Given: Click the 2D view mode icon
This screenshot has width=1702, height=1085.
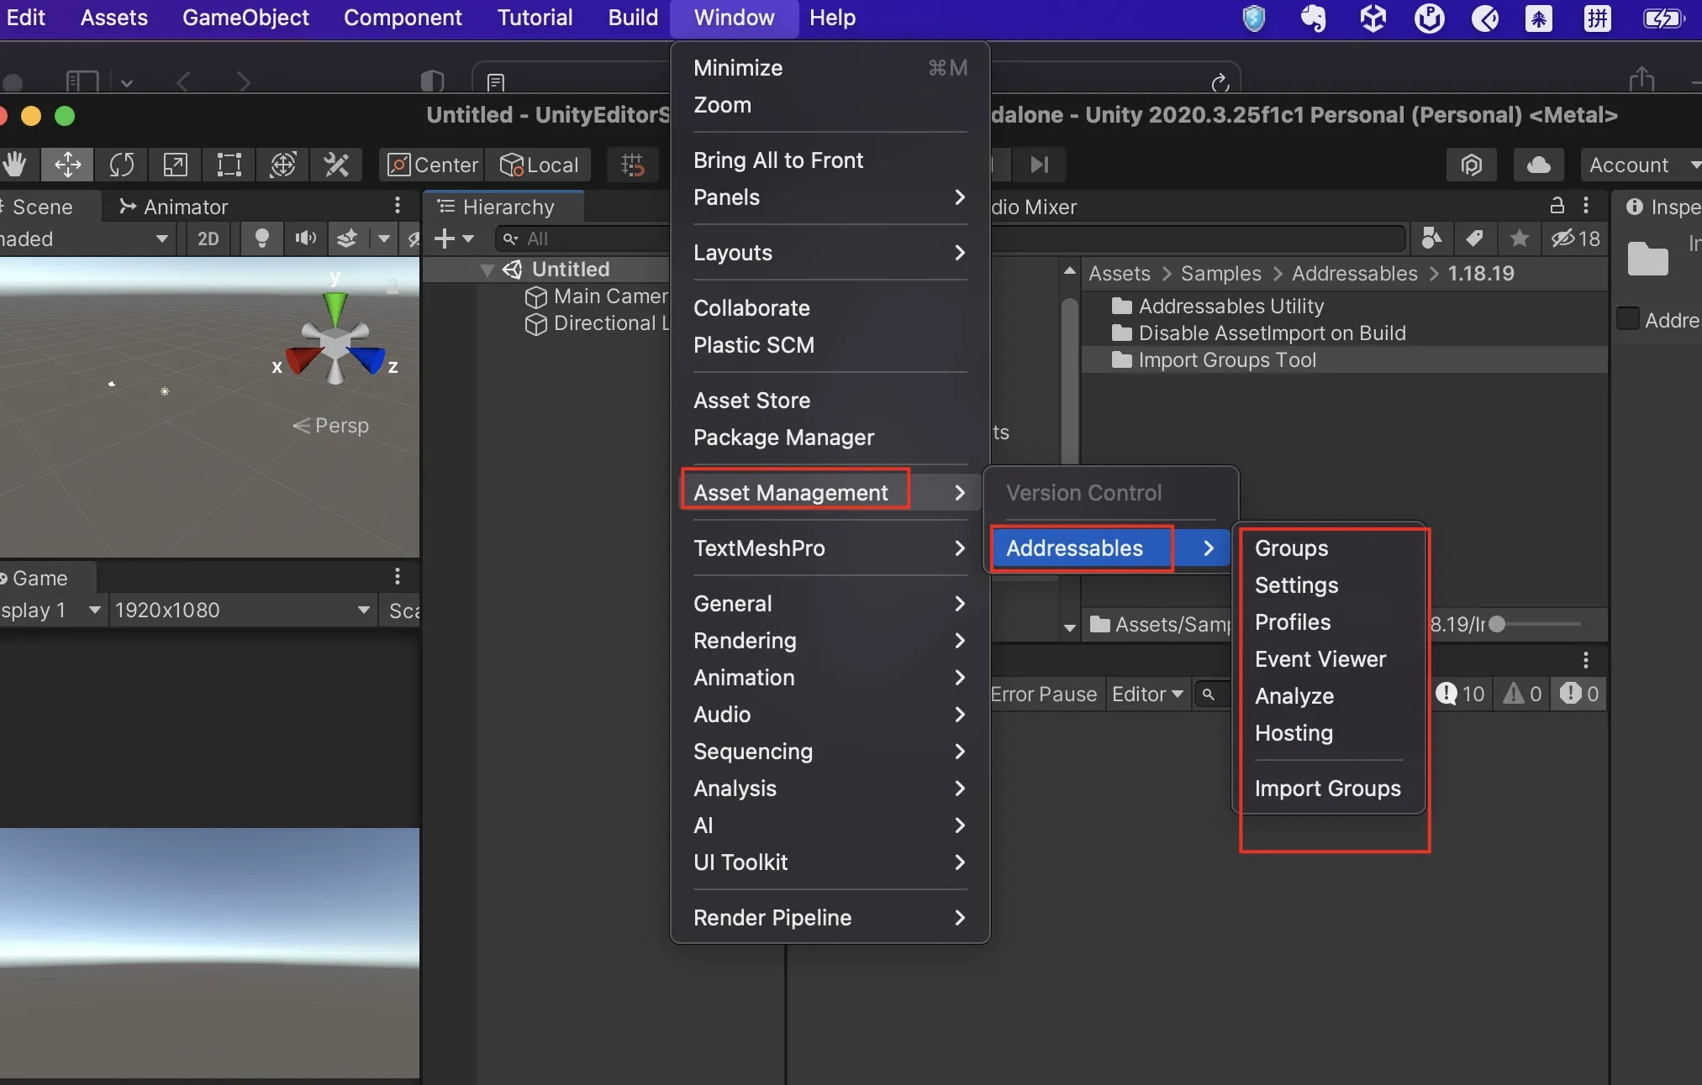Looking at the screenshot, I should point(208,238).
